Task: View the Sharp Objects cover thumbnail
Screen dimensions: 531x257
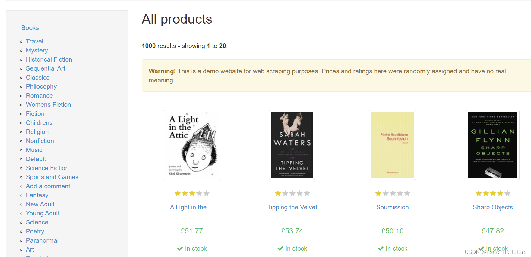Action: pyautogui.click(x=493, y=145)
